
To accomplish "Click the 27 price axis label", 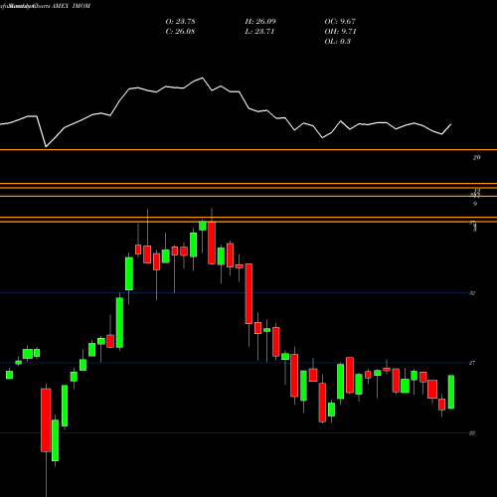I will [x=472, y=363].
